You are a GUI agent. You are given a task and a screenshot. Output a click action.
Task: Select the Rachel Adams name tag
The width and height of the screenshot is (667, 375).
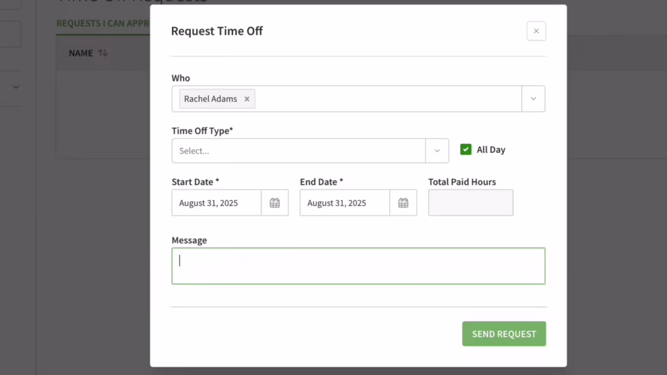click(x=210, y=99)
